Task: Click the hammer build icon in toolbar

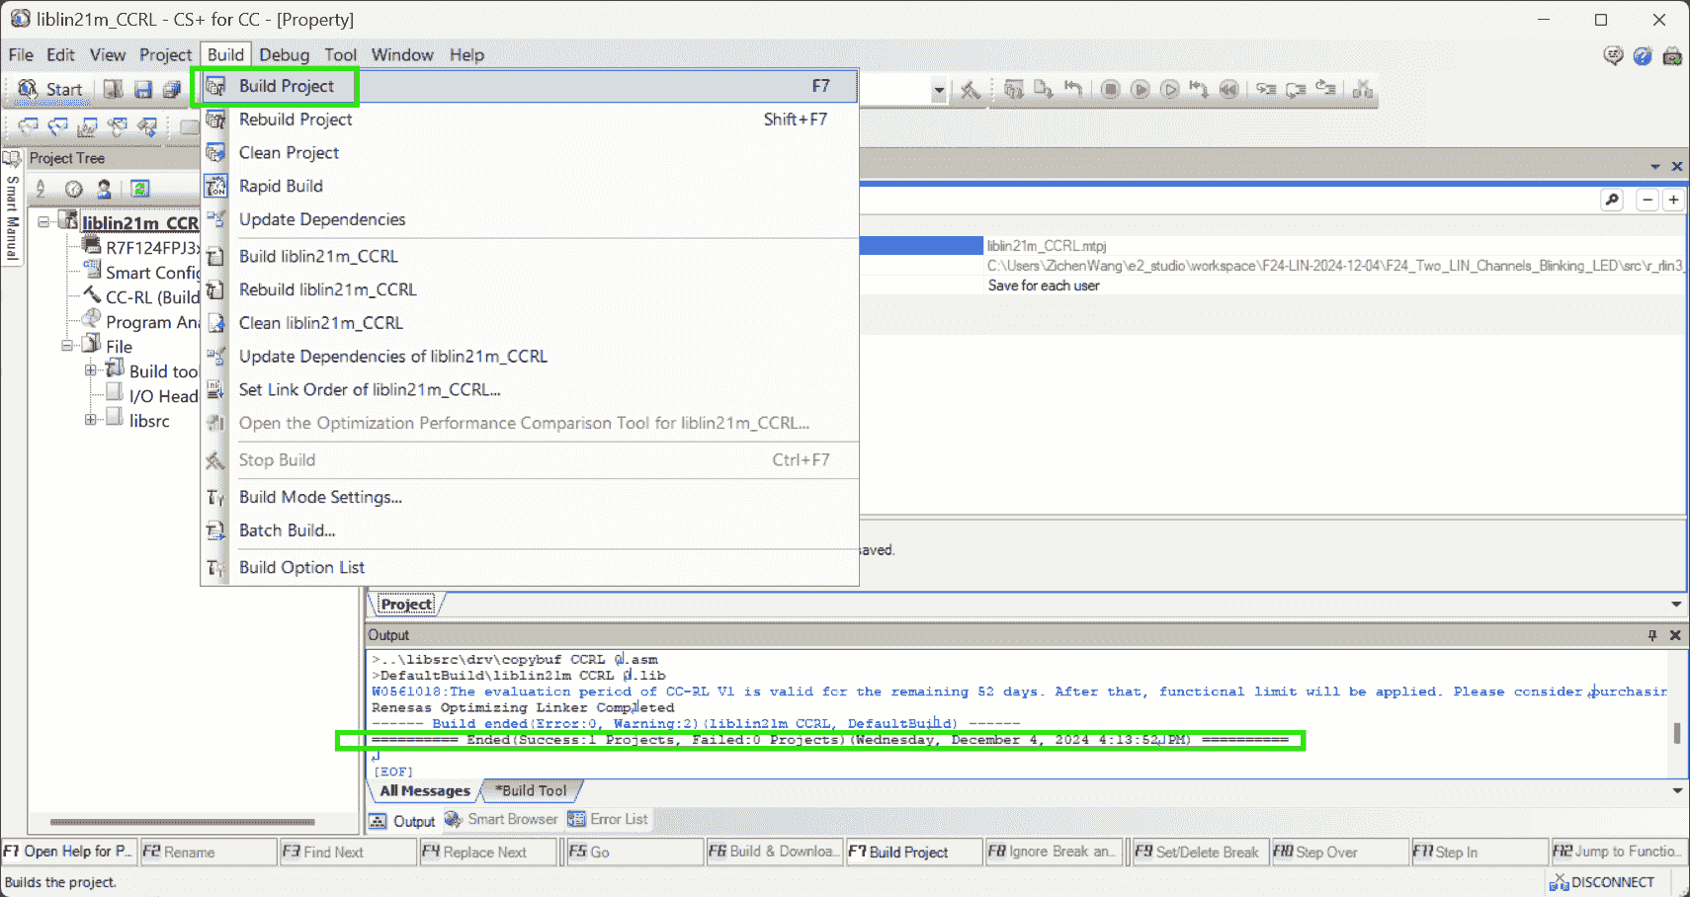Action: [x=971, y=90]
